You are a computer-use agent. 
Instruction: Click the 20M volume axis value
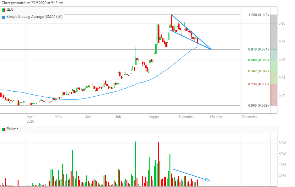coord(282,176)
